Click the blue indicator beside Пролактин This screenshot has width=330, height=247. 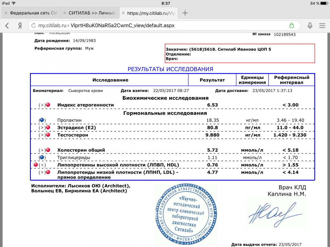point(42,120)
